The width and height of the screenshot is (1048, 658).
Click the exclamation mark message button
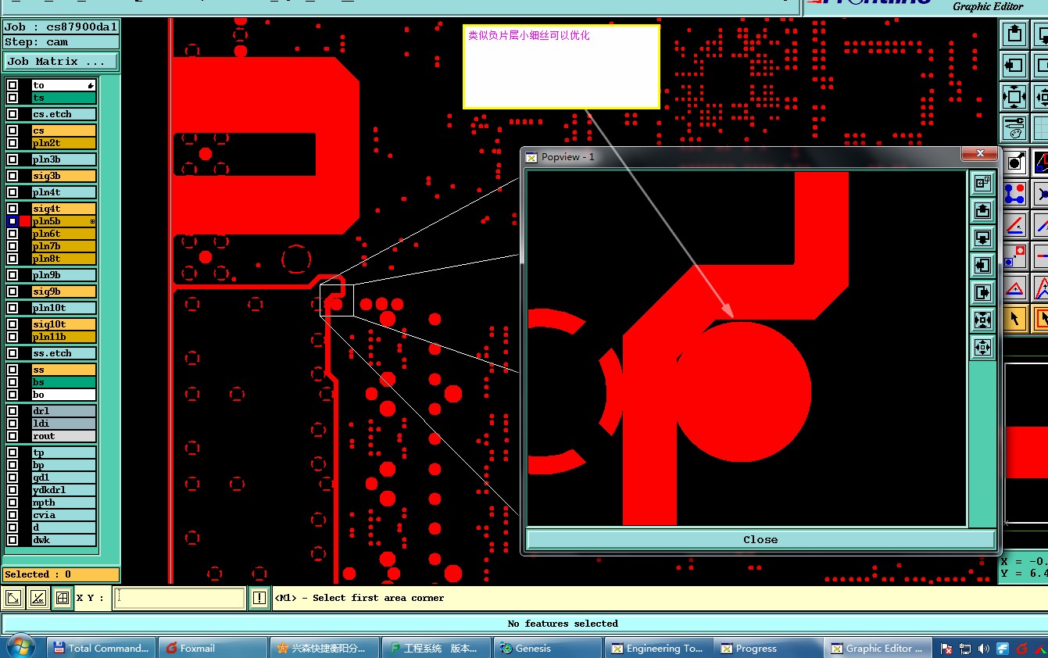tap(259, 598)
